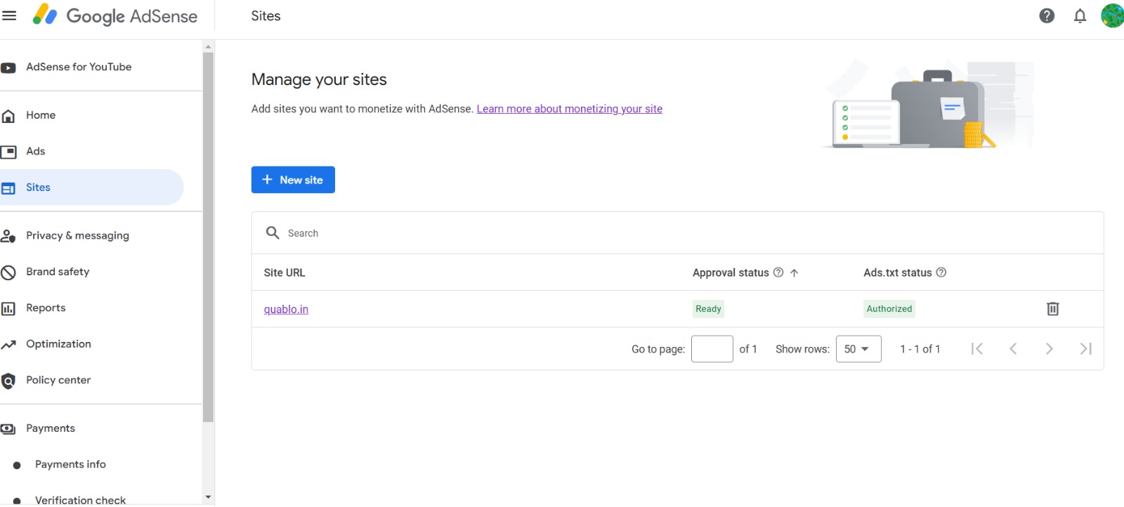The image size is (1124, 507).
Task: Click the Sites icon in sidebar
Action: tap(8, 188)
